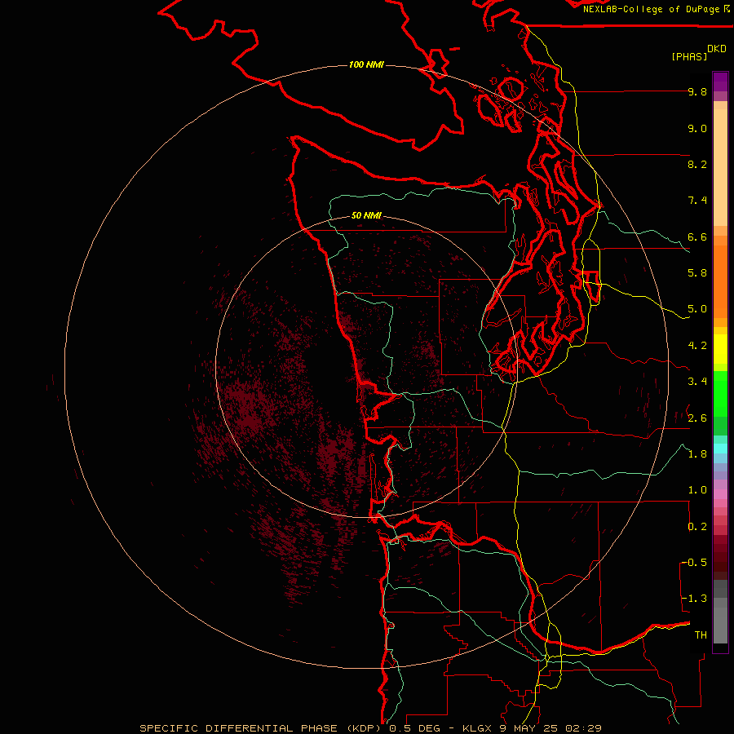Pick the yellow segment of the color bar
Viewport: 734px width, 734px height.
(720, 349)
